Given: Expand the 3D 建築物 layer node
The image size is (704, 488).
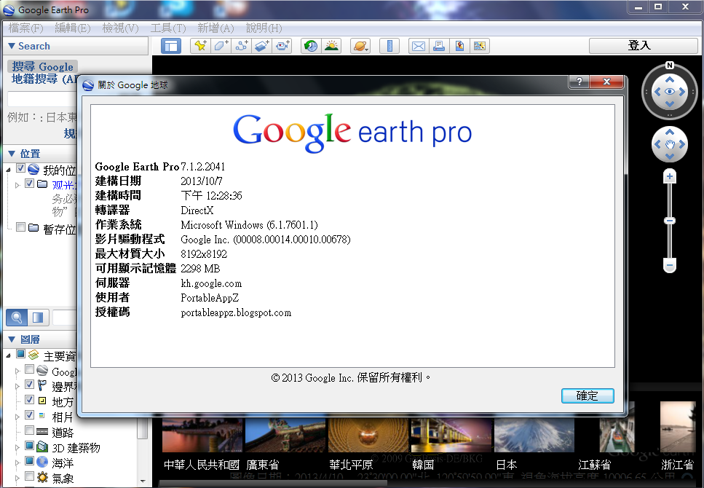Looking at the screenshot, I should (17, 447).
